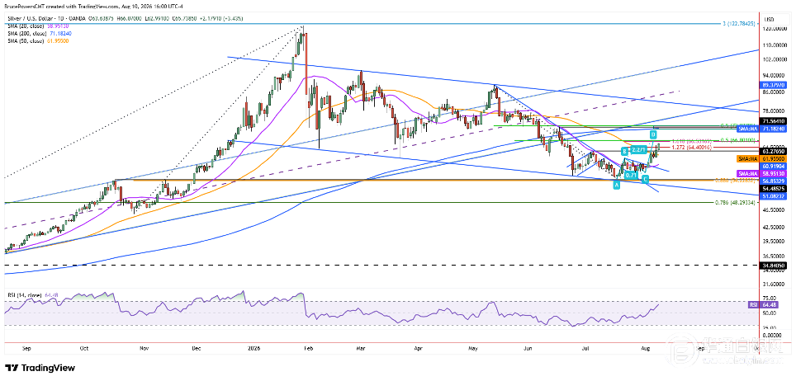Viewport: 796px width, 381px height.
Task: Click the blue SMA:MA 71.18240 label
Action: [x=762, y=129]
